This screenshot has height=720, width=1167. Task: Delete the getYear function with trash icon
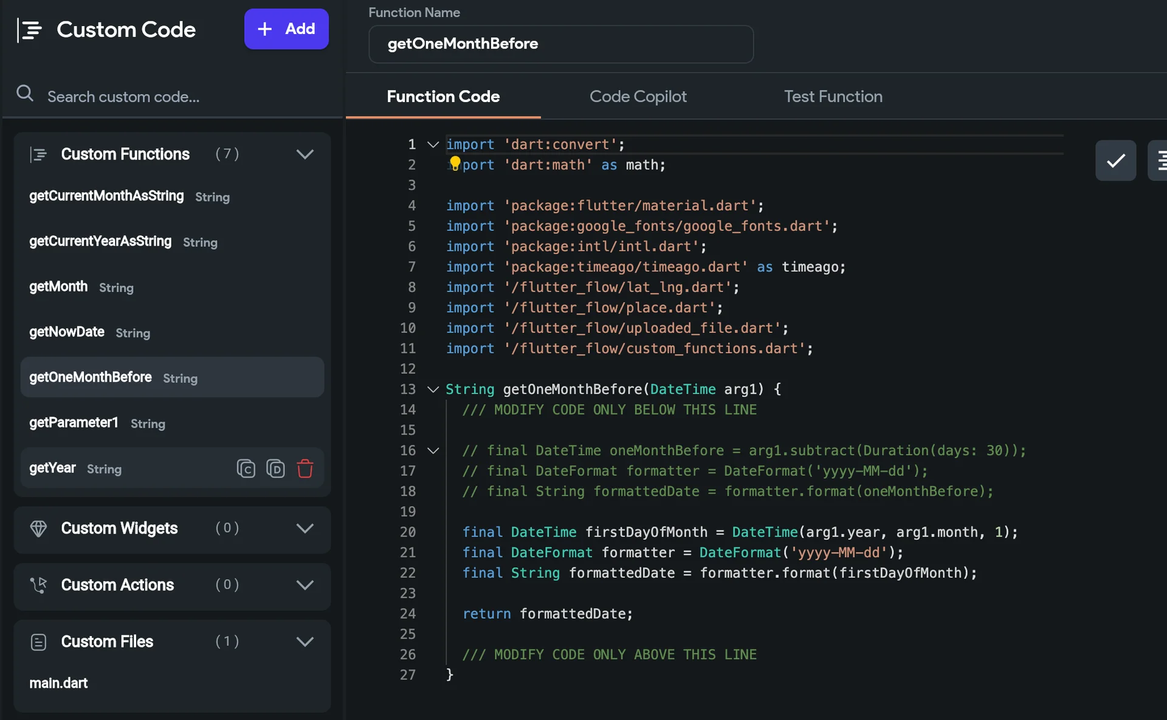pos(305,468)
